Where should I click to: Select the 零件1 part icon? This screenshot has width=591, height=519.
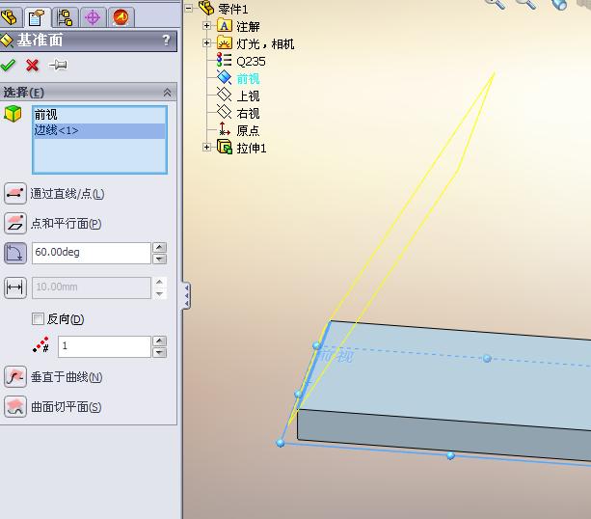click(x=206, y=8)
